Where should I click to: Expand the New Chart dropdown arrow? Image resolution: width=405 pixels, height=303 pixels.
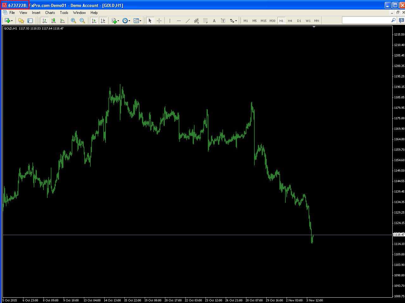point(12,21)
